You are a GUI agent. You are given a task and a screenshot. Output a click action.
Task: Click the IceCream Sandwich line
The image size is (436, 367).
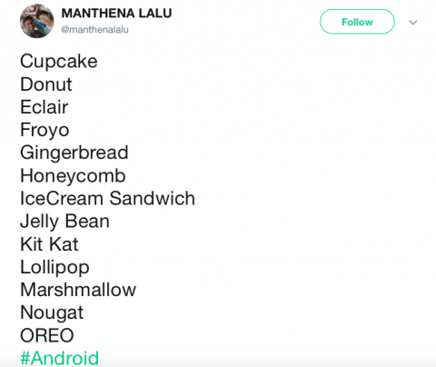(x=107, y=199)
